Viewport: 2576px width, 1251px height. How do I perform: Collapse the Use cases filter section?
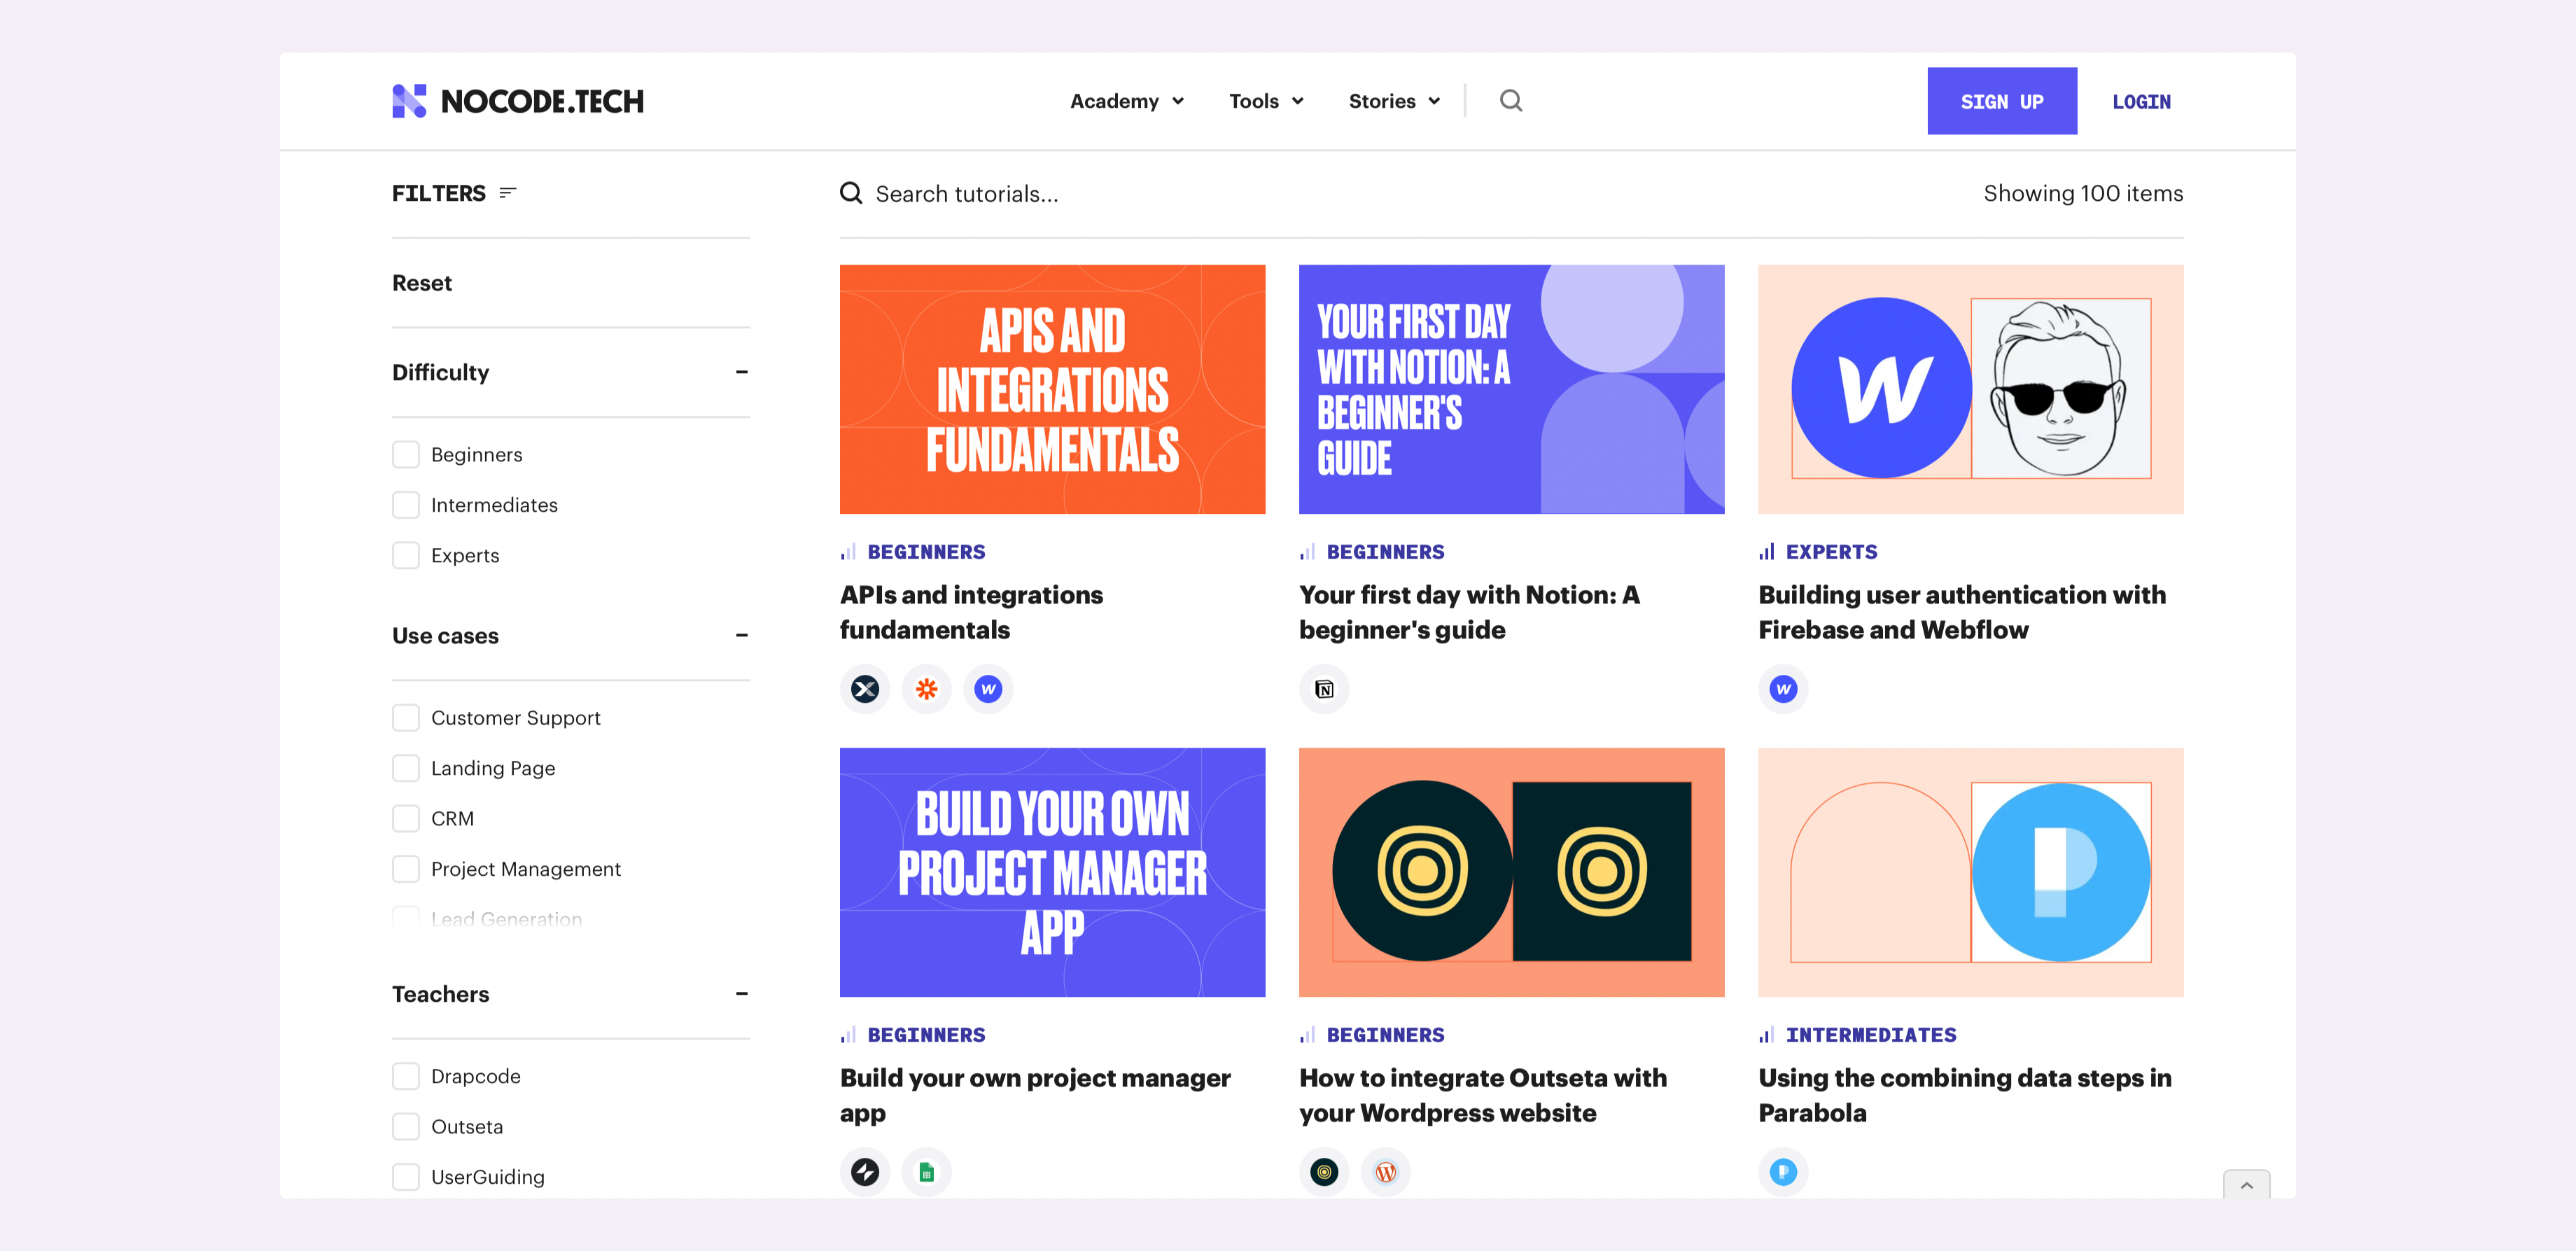pyautogui.click(x=741, y=636)
